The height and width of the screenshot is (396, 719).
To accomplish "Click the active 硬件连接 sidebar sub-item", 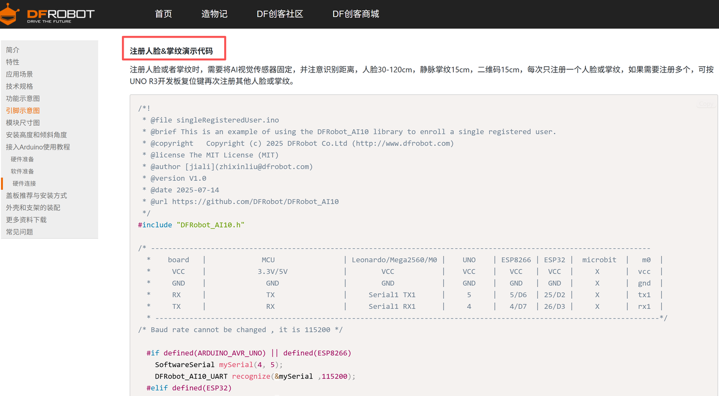I will [25, 184].
